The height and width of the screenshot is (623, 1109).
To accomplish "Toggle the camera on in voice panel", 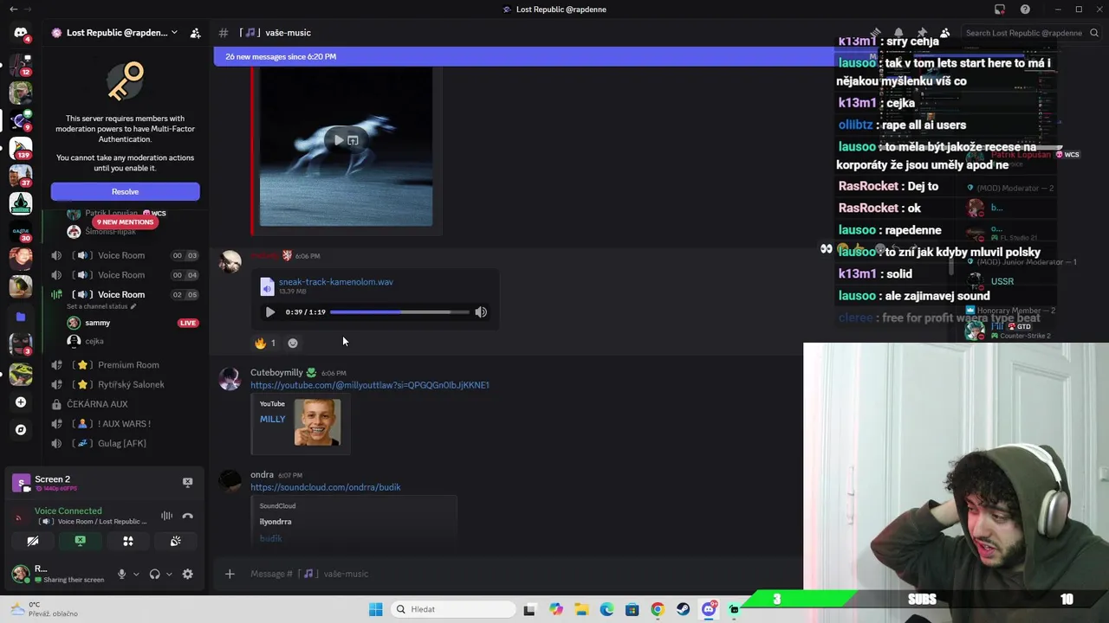I will (x=33, y=541).
